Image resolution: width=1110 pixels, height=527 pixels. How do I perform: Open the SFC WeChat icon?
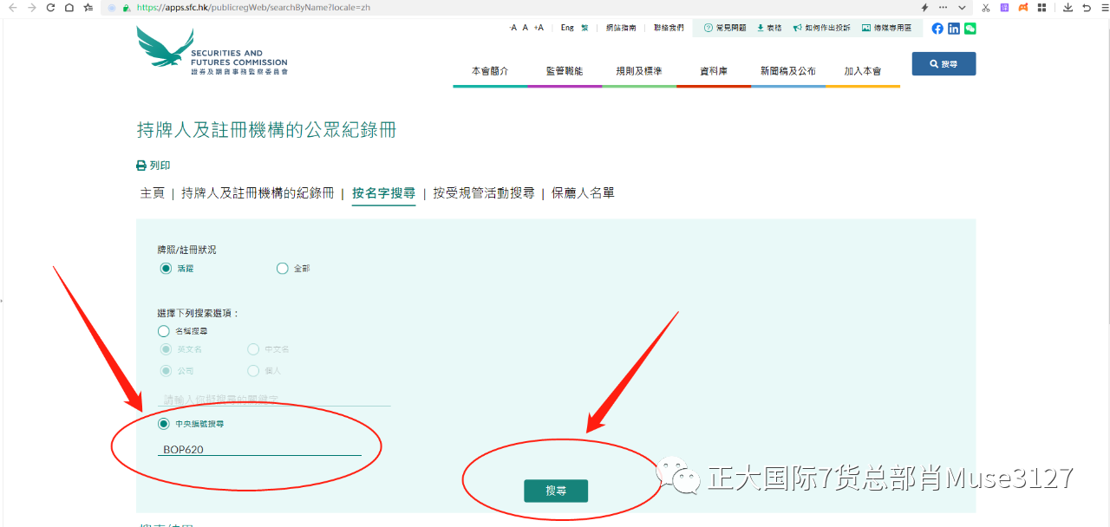point(970,29)
